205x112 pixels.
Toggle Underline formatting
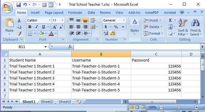43,27
